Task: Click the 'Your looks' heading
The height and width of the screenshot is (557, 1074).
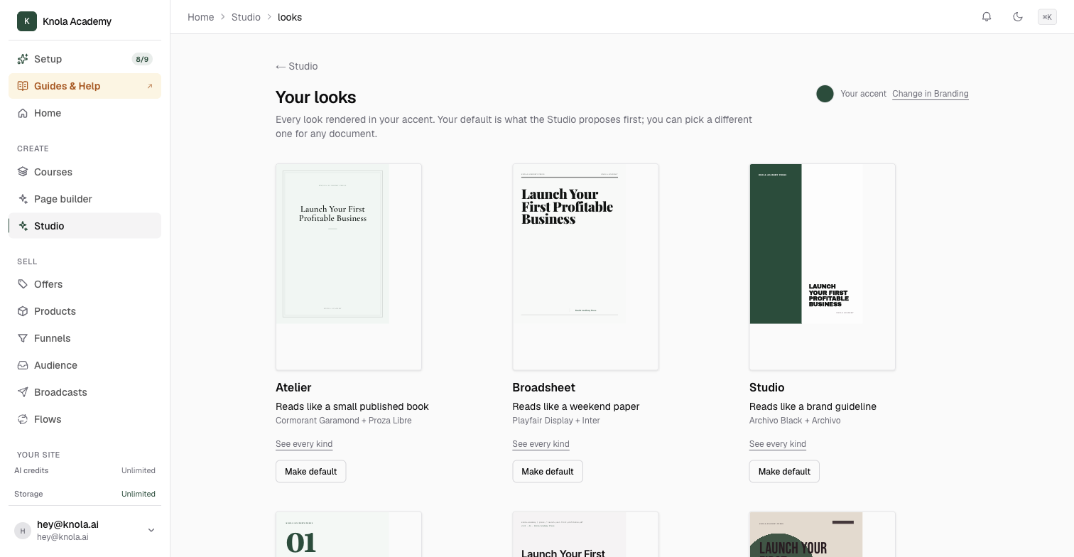Action: (x=316, y=97)
